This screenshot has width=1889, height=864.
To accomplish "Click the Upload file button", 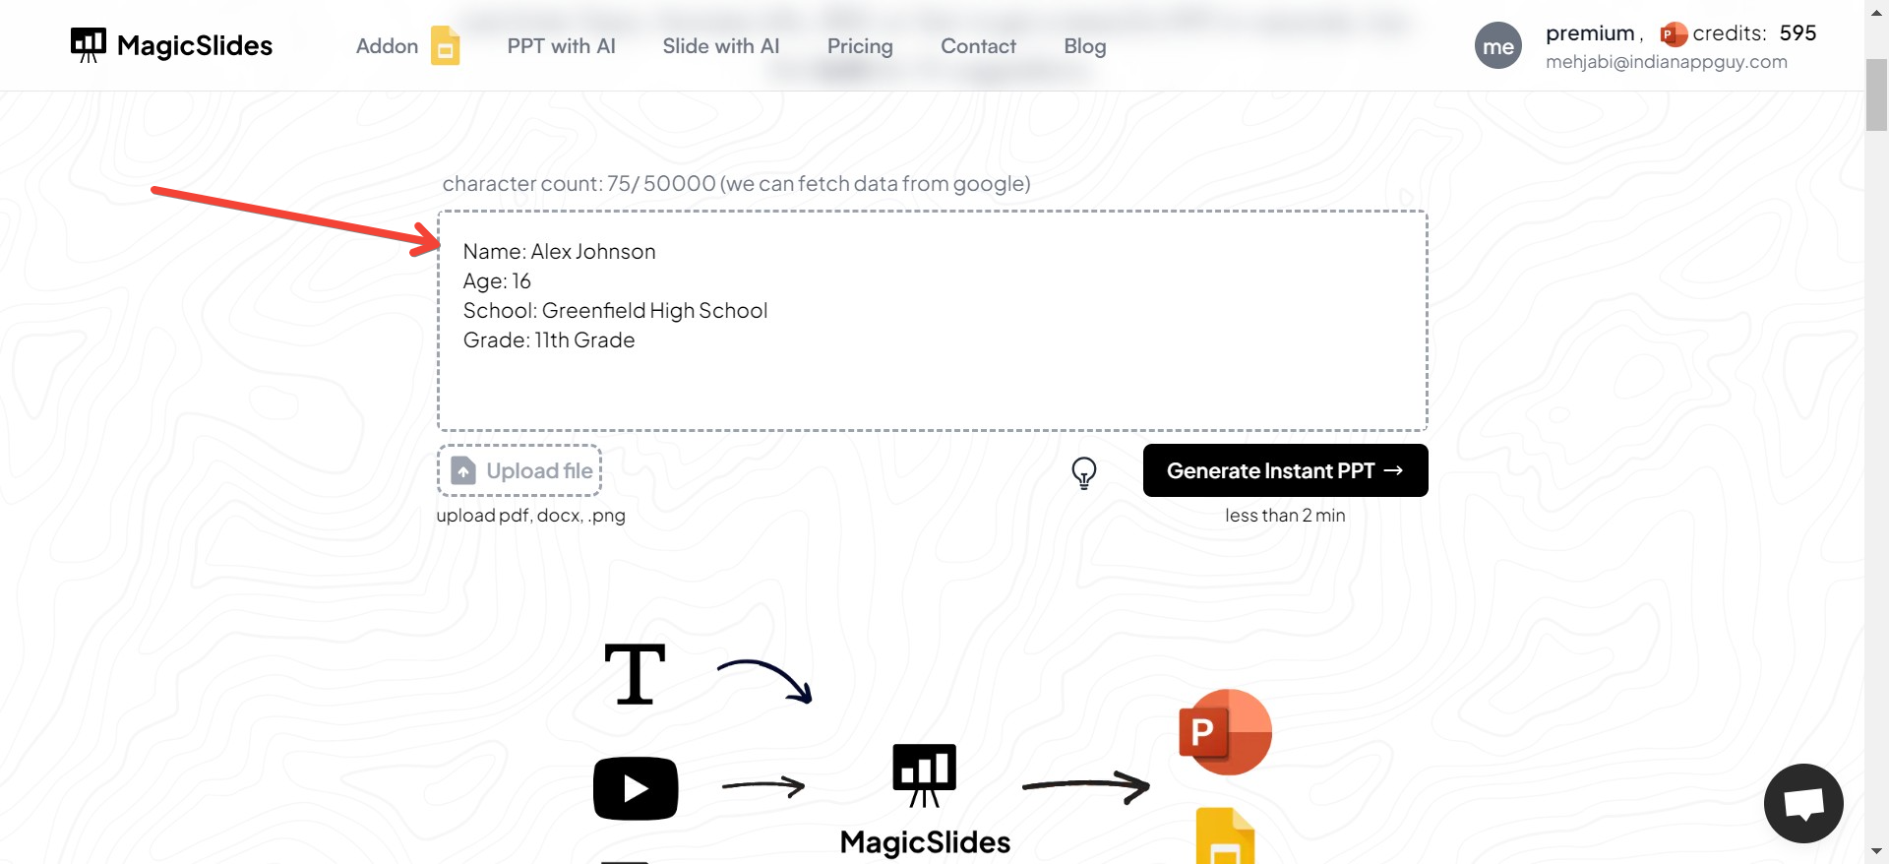I will [x=519, y=470].
